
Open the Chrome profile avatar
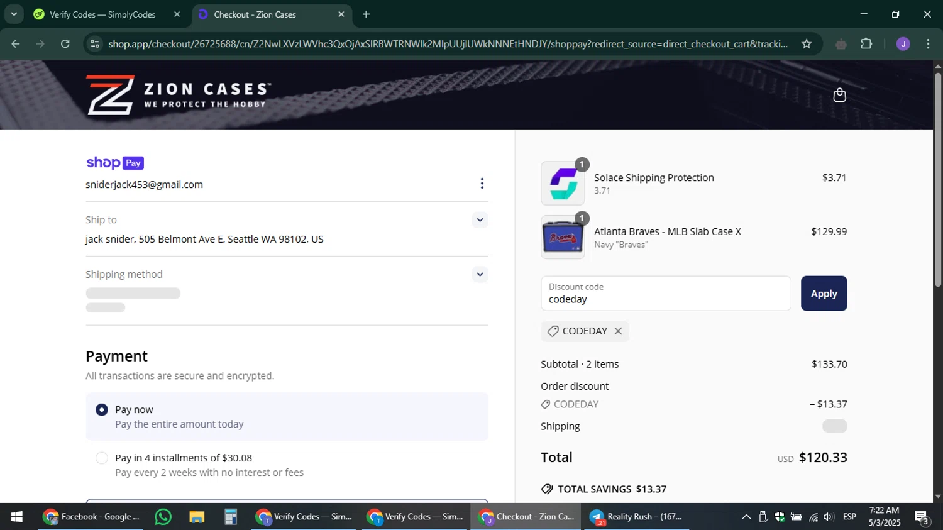point(903,44)
